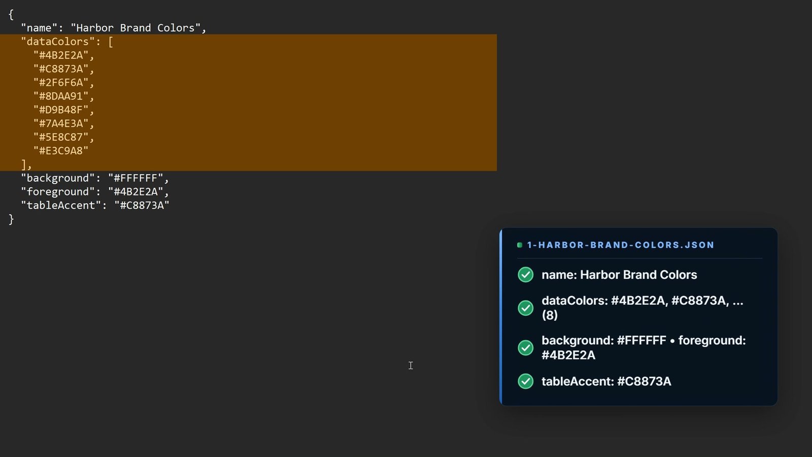The height and width of the screenshot is (457, 812).
Task: Click the checkmark beside the background and foreground summary
Action: [x=525, y=348]
